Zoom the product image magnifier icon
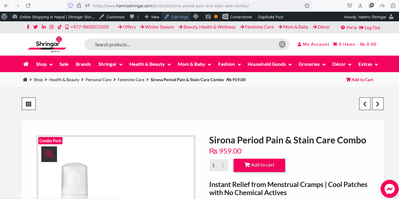399x199 pixels. [49, 154]
